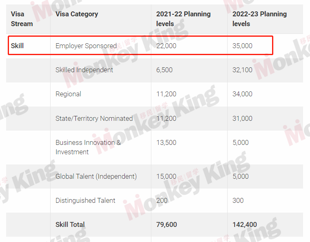The image size is (310, 242).
Task: Click the 13,500 Business Innovation value
Action: tap(166, 142)
